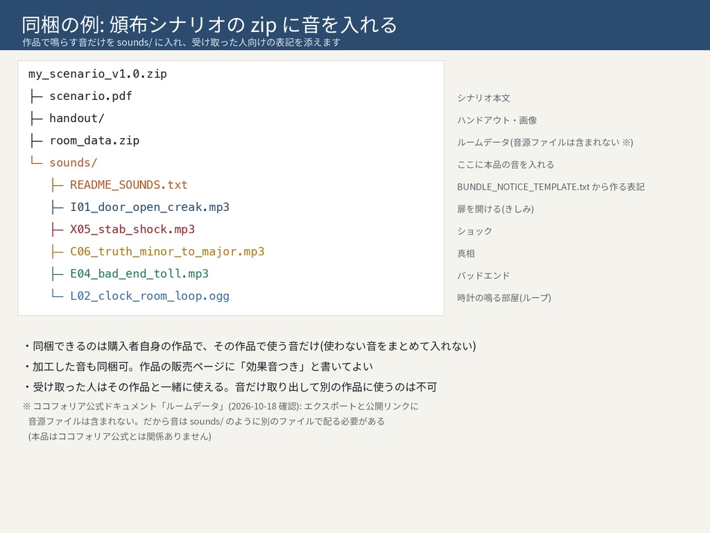Screen dimensions: 710x533
Task: Click the disclaimer '(本品はココフォリア公式とは関係ありません)'
Action: click(x=119, y=437)
